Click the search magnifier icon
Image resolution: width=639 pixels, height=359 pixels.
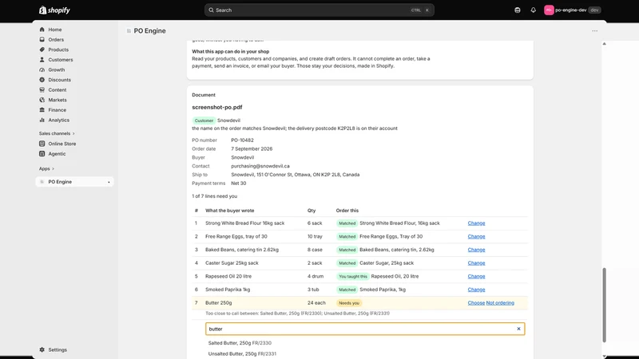pyautogui.click(x=211, y=10)
